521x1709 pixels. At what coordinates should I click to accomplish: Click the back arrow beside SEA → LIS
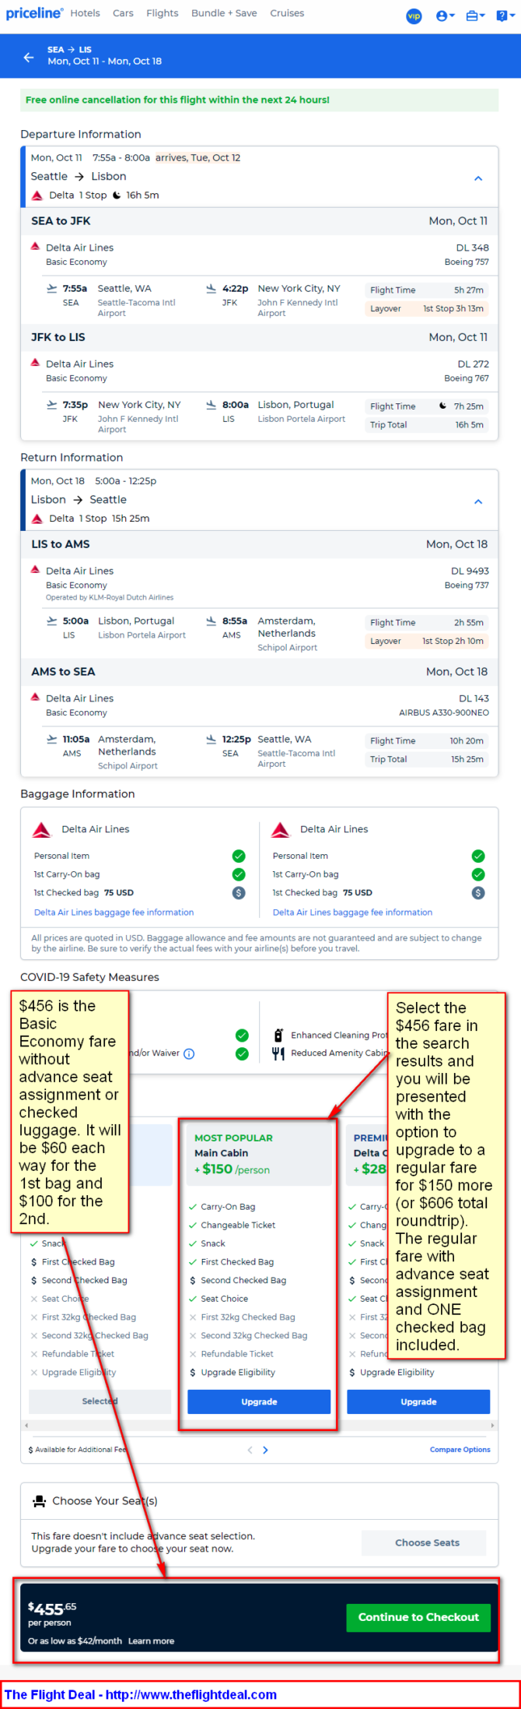coord(29,57)
